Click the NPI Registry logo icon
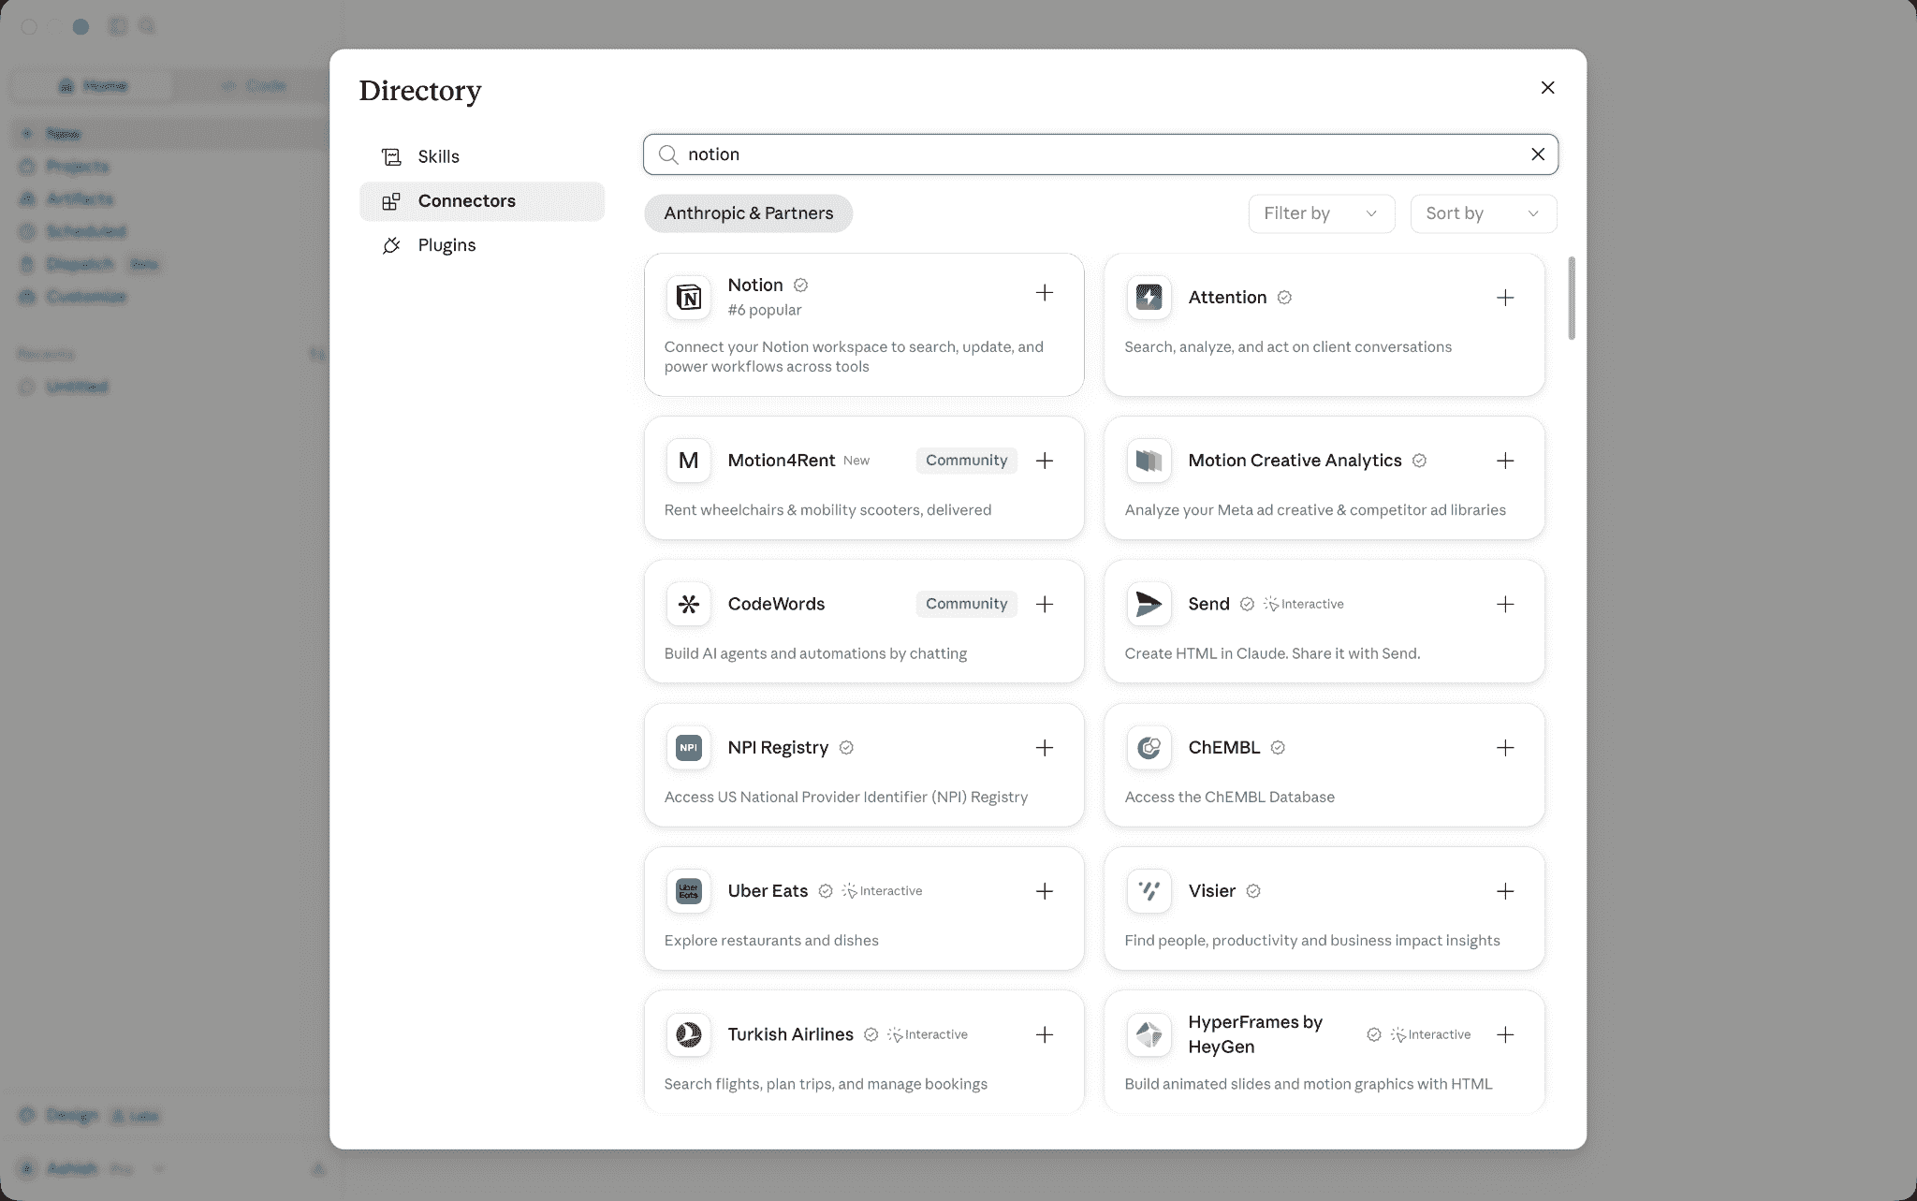Viewport: 1917px width, 1201px height. 688,747
